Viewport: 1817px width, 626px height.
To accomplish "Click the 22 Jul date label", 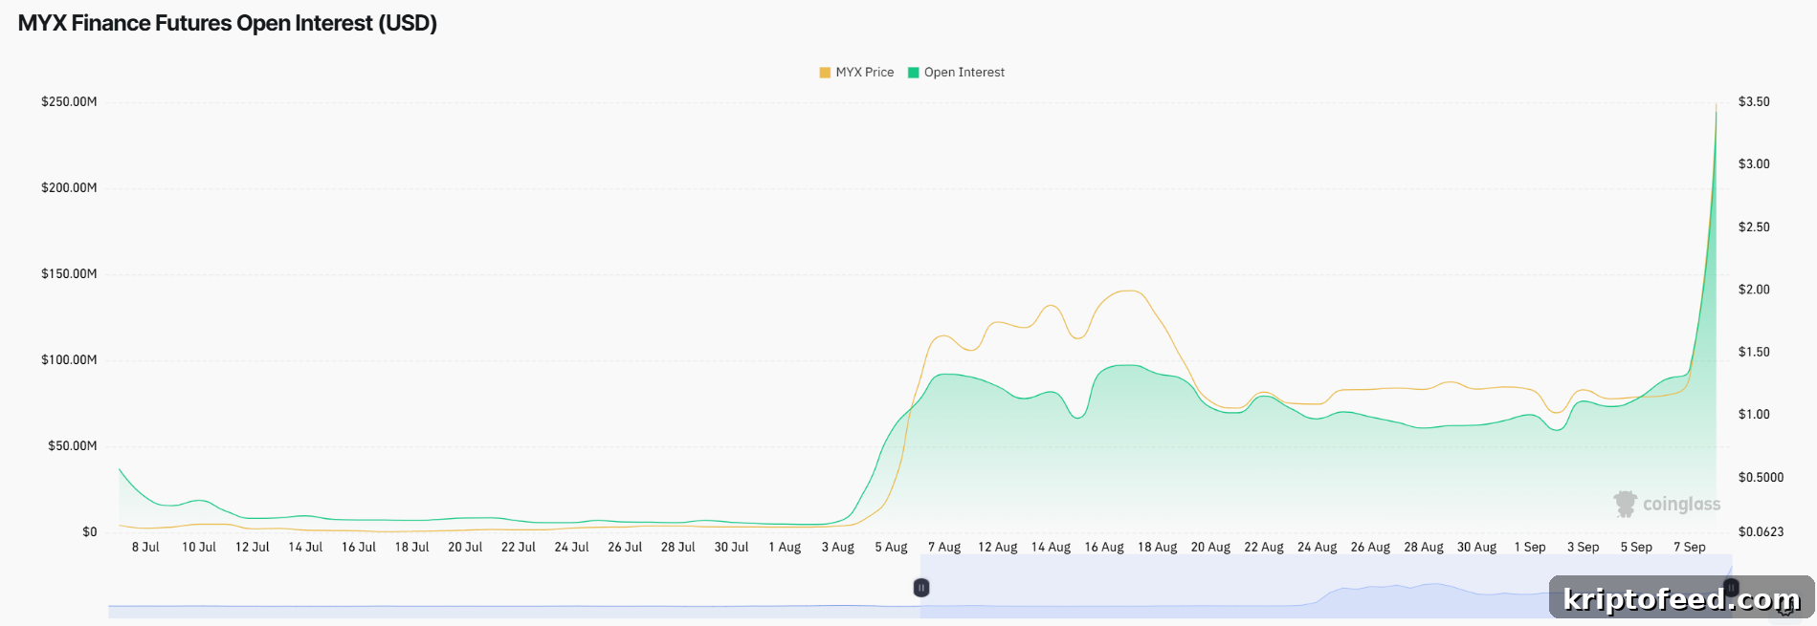I will (x=519, y=548).
